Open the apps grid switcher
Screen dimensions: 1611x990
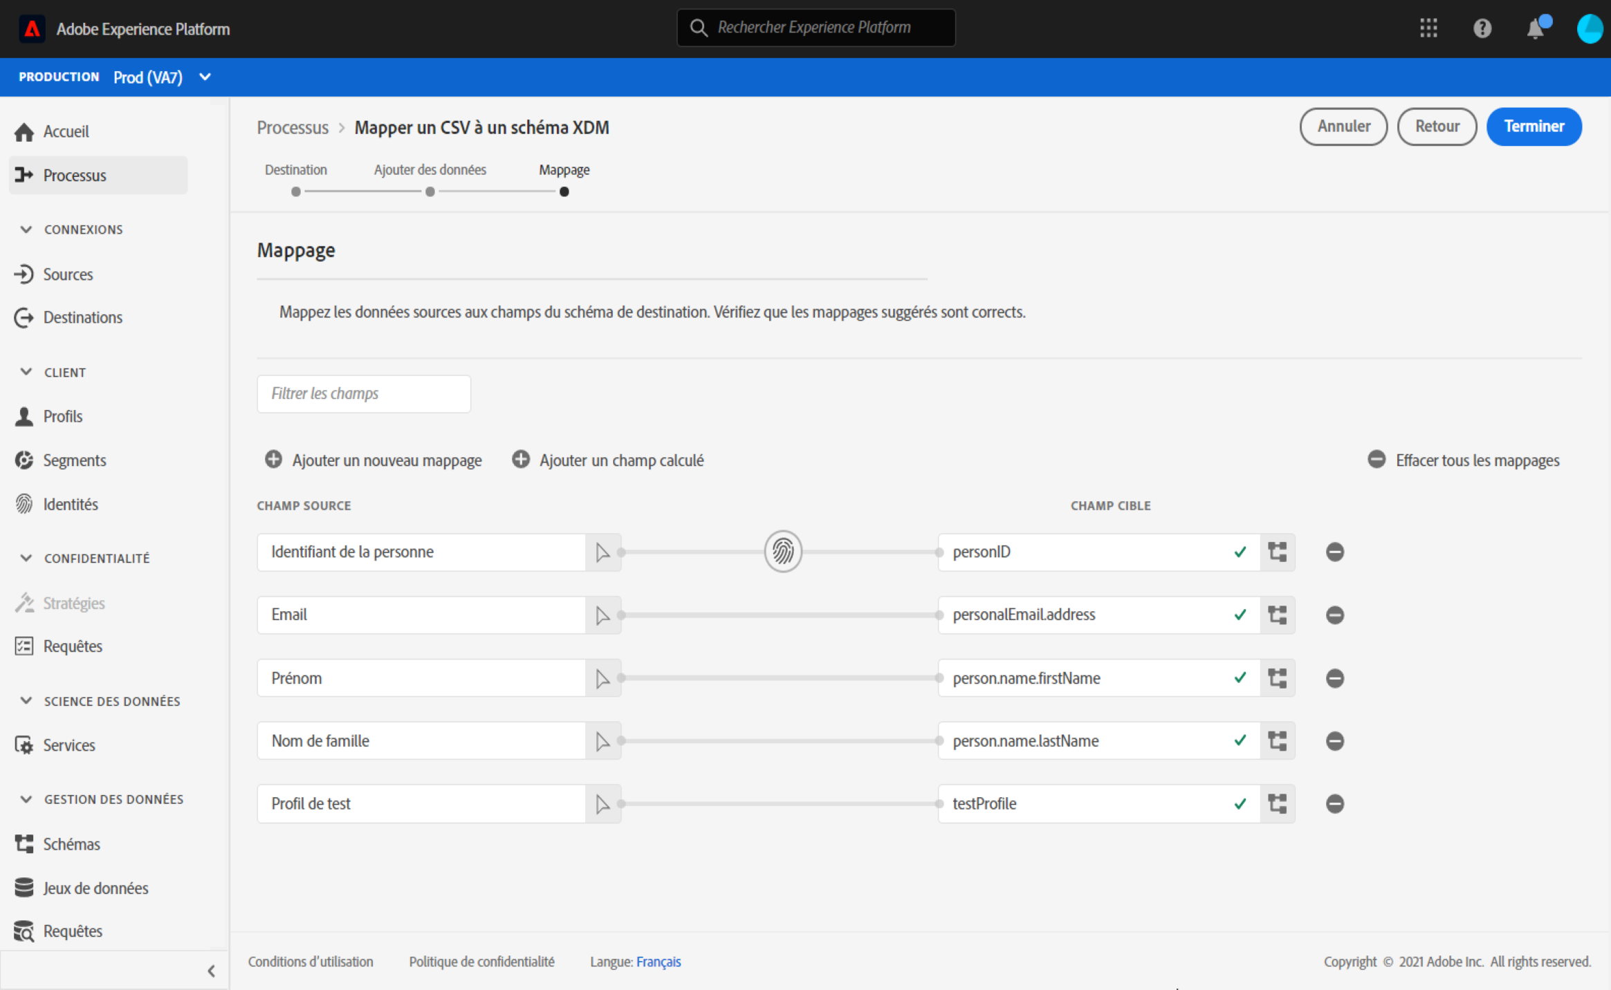click(x=1428, y=28)
